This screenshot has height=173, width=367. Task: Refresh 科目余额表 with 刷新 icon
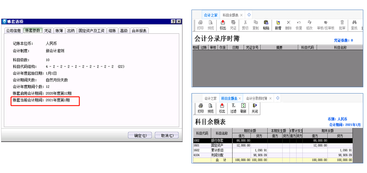pos(243,106)
